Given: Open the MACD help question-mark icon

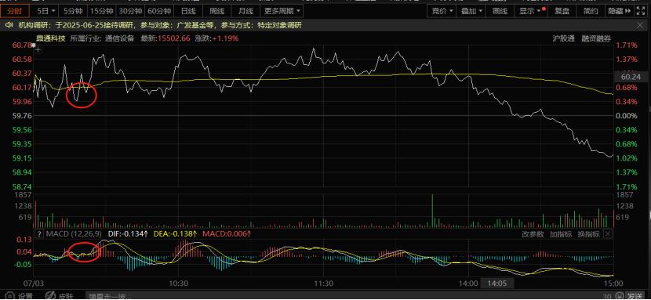Looking at the screenshot, I should (x=39, y=234).
